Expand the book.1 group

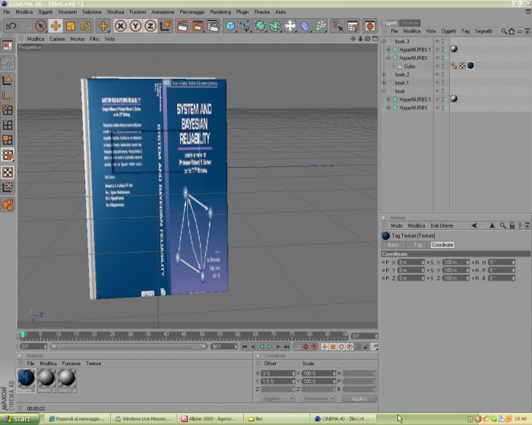384,83
